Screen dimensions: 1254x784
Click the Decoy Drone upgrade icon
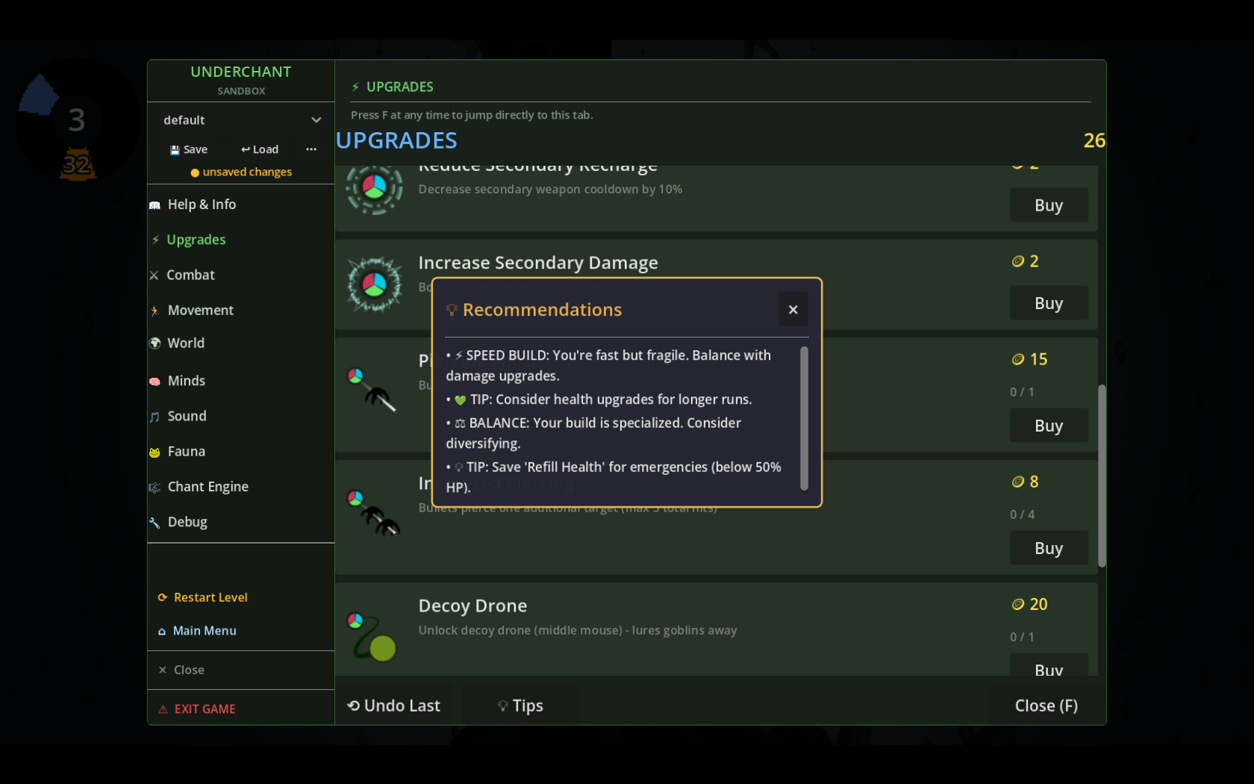coord(372,637)
